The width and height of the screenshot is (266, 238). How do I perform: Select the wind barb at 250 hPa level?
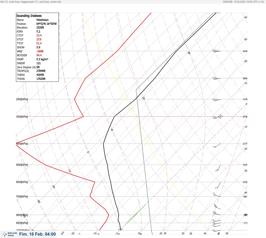coord(216,100)
